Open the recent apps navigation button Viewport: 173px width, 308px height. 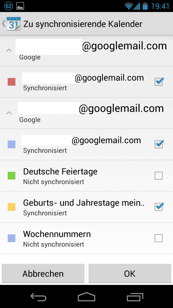tap(135, 297)
